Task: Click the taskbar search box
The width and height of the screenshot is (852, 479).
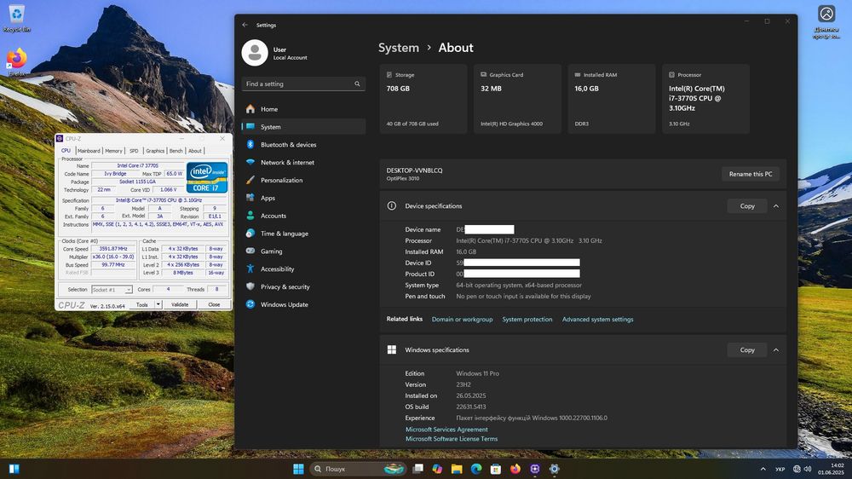Action: [358, 469]
